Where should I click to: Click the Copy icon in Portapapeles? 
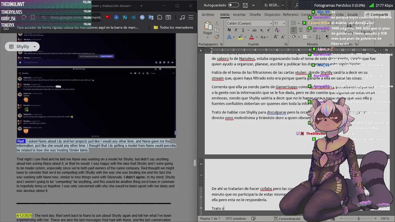pos(217,30)
